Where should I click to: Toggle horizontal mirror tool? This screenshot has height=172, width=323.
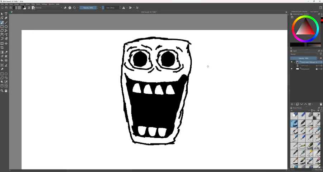pos(123,8)
